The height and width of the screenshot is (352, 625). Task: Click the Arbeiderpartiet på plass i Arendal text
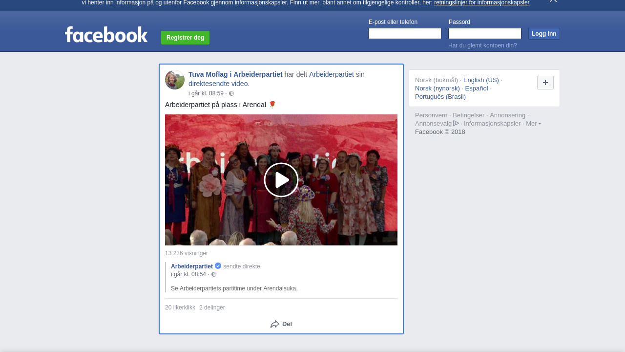point(215,105)
